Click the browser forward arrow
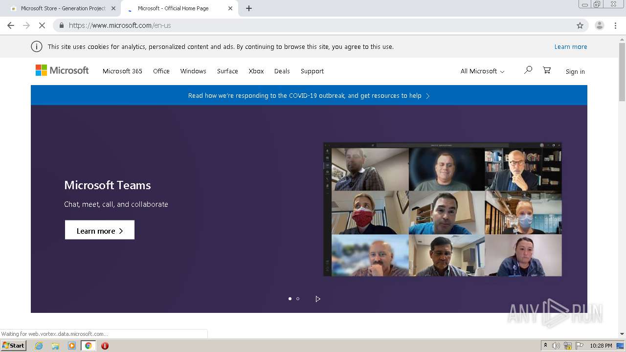 coord(26,25)
